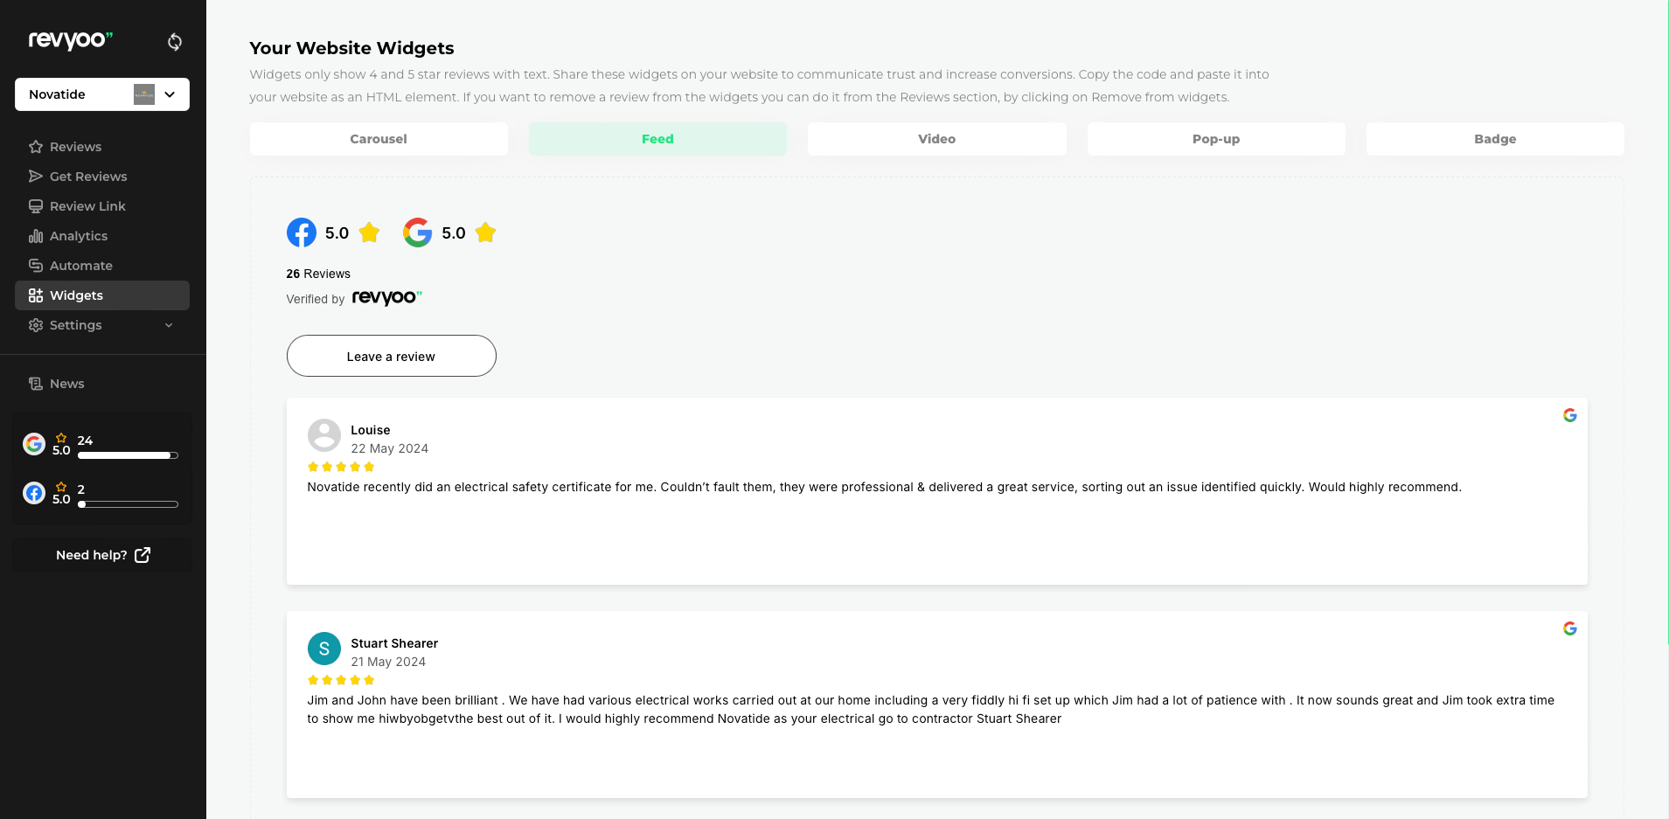Image resolution: width=1669 pixels, height=819 pixels.
Task: Click the sync refresh icon
Action: click(x=175, y=42)
